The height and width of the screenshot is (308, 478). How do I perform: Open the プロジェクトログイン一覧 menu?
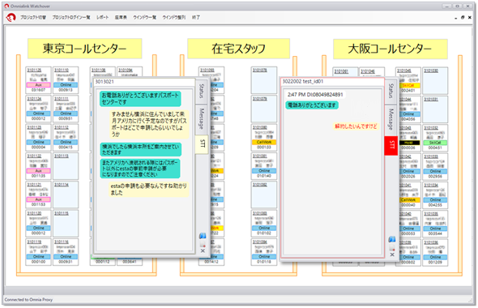point(71,17)
